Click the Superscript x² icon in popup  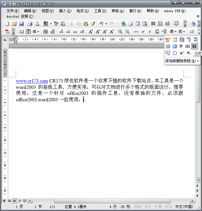181,53
